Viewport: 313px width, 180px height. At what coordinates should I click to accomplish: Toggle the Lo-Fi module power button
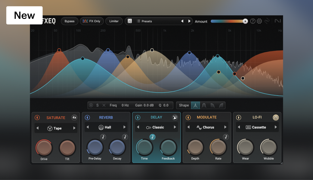coord(239,117)
